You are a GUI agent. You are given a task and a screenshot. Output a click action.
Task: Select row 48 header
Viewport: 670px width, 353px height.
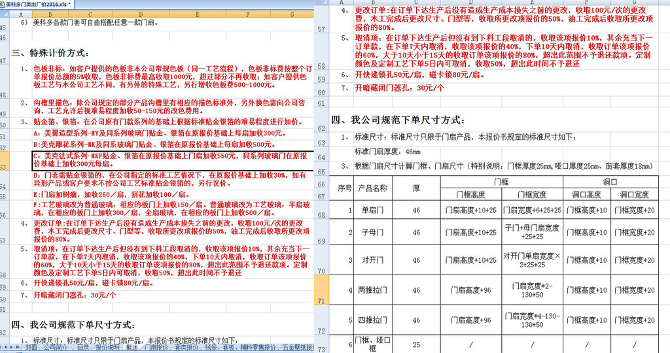pos(5,81)
